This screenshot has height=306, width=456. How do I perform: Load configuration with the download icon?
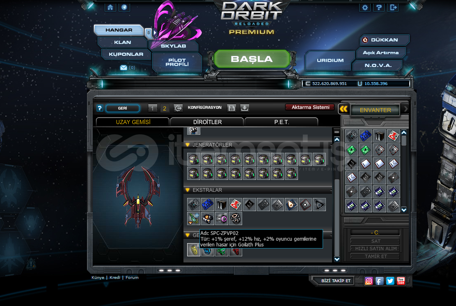pos(245,108)
